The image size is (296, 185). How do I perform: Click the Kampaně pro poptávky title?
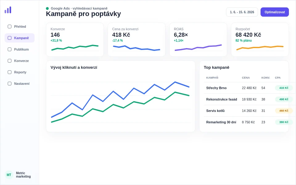pyautogui.click(x=84, y=14)
